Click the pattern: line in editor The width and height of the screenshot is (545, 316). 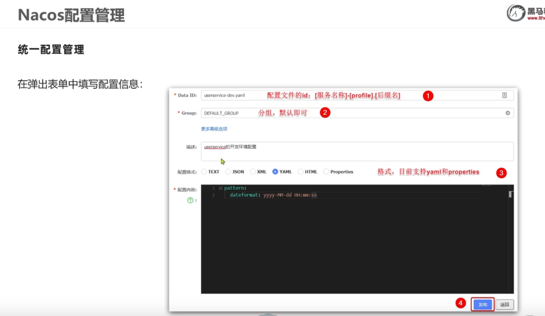(x=235, y=188)
